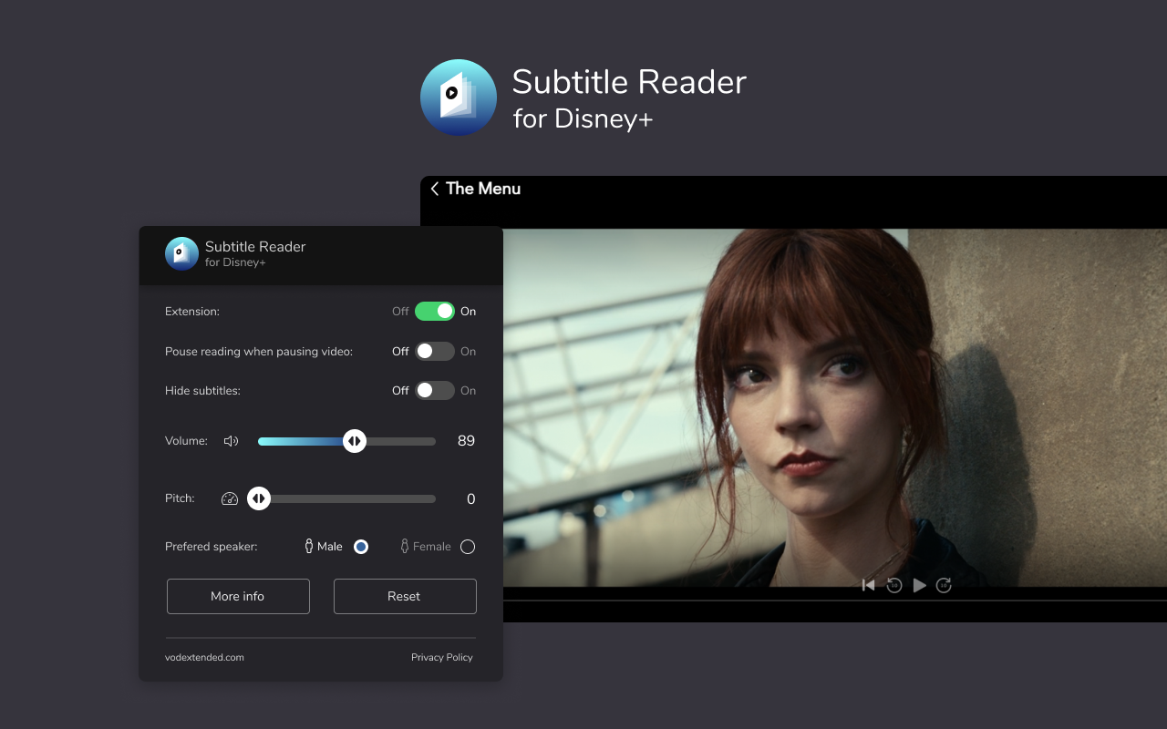This screenshot has width=1167, height=729.
Task: Click the video progress bar
Action: pos(835,601)
